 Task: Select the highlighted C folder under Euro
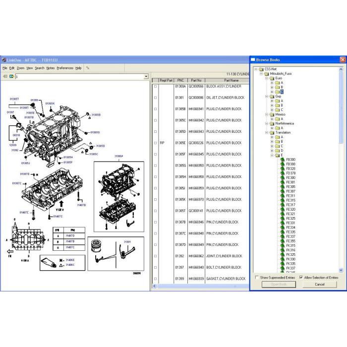tap(282, 92)
